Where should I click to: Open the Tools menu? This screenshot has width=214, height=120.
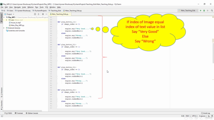pyautogui.click(x=41, y=7)
